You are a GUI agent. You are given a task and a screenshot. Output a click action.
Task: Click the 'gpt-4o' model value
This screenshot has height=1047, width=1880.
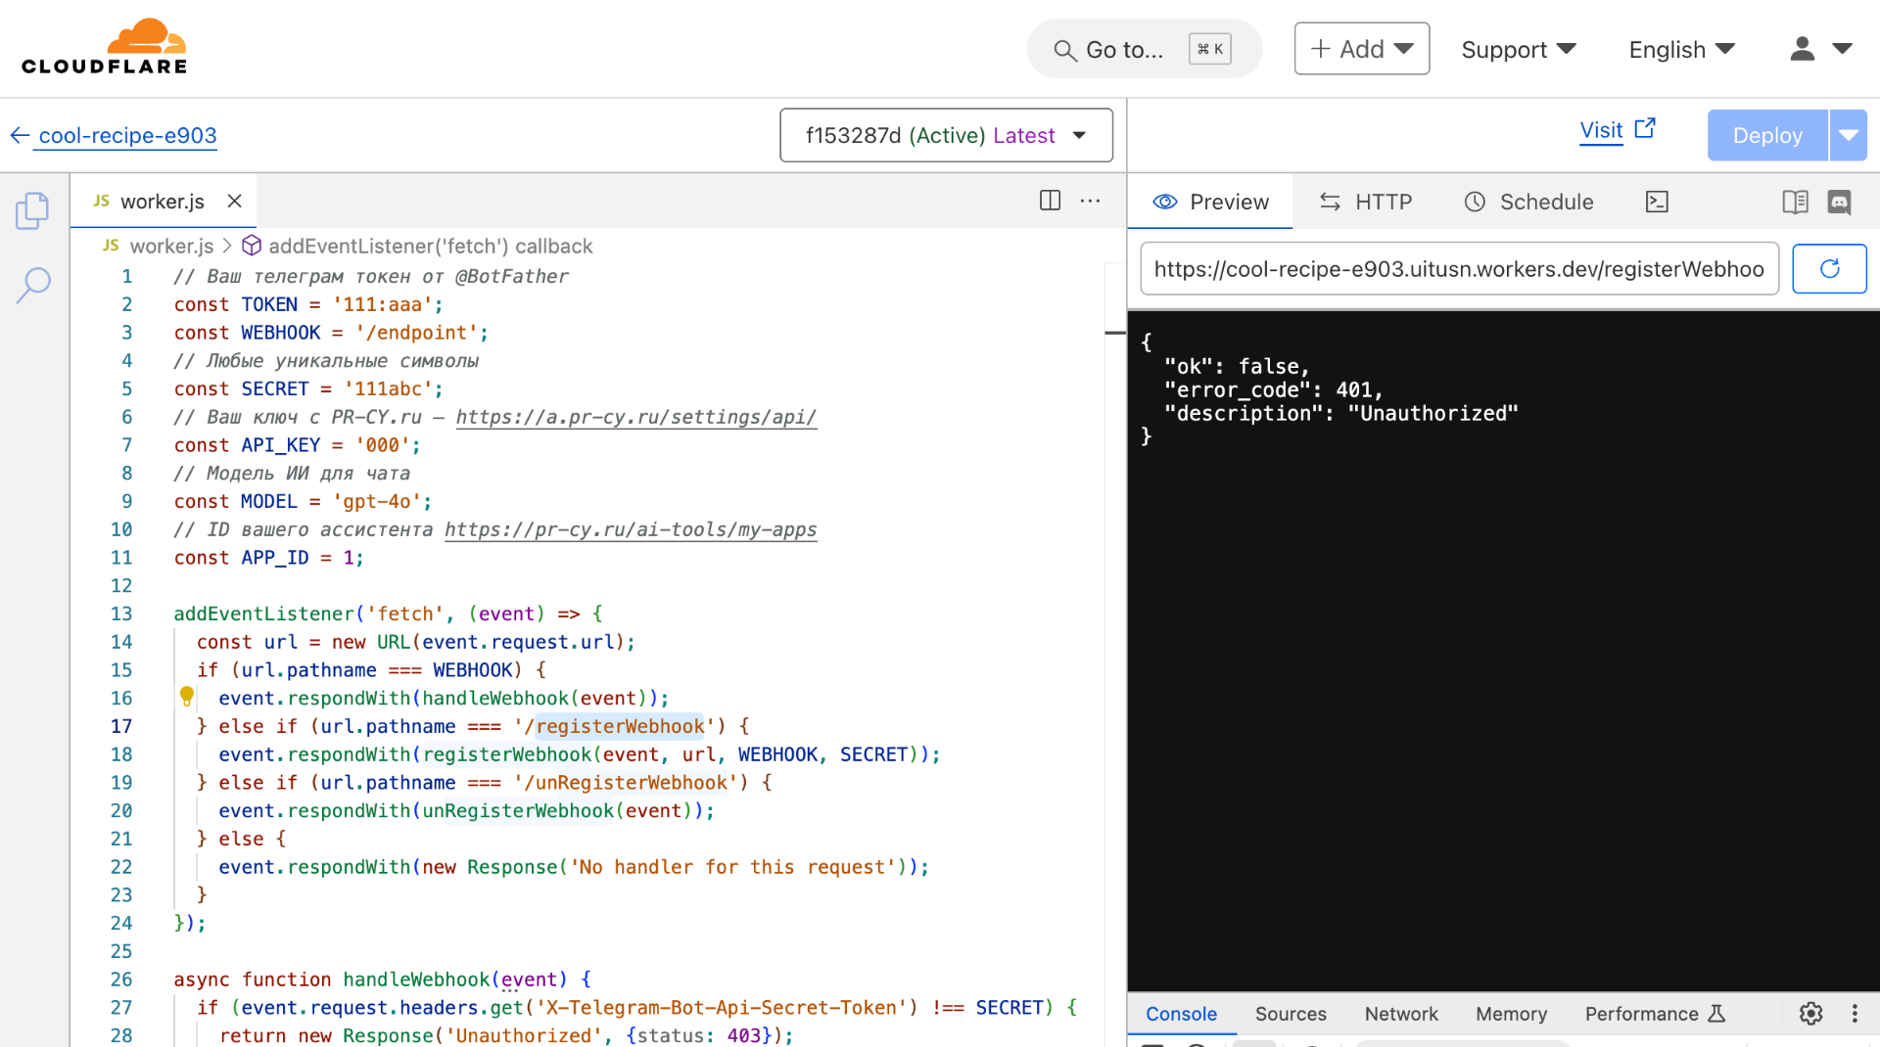(x=378, y=501)
